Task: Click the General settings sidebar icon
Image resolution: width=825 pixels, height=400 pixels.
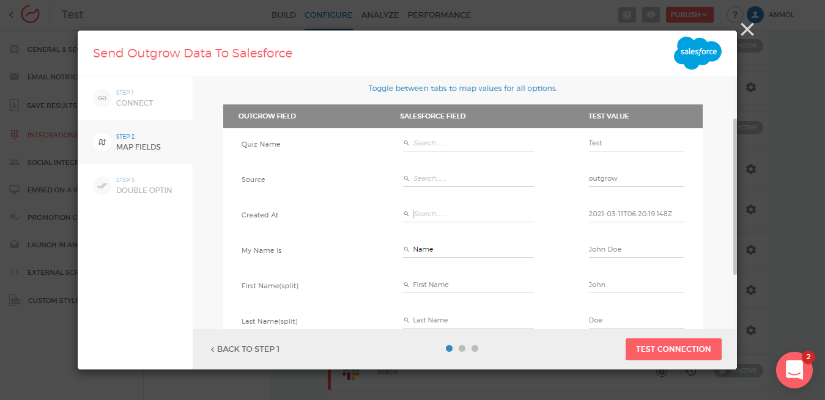Action: (15, 49)
